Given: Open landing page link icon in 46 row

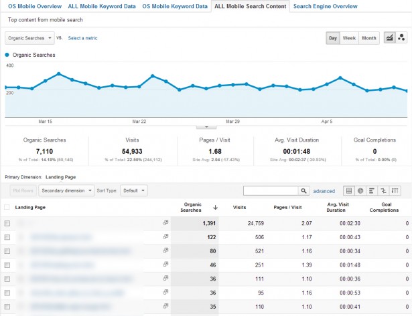Looking at the screenshot, I should 165,265.
